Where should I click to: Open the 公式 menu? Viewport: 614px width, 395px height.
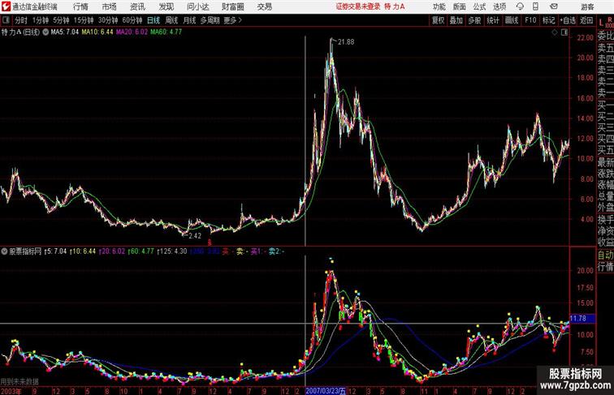(x=479, y=6)
